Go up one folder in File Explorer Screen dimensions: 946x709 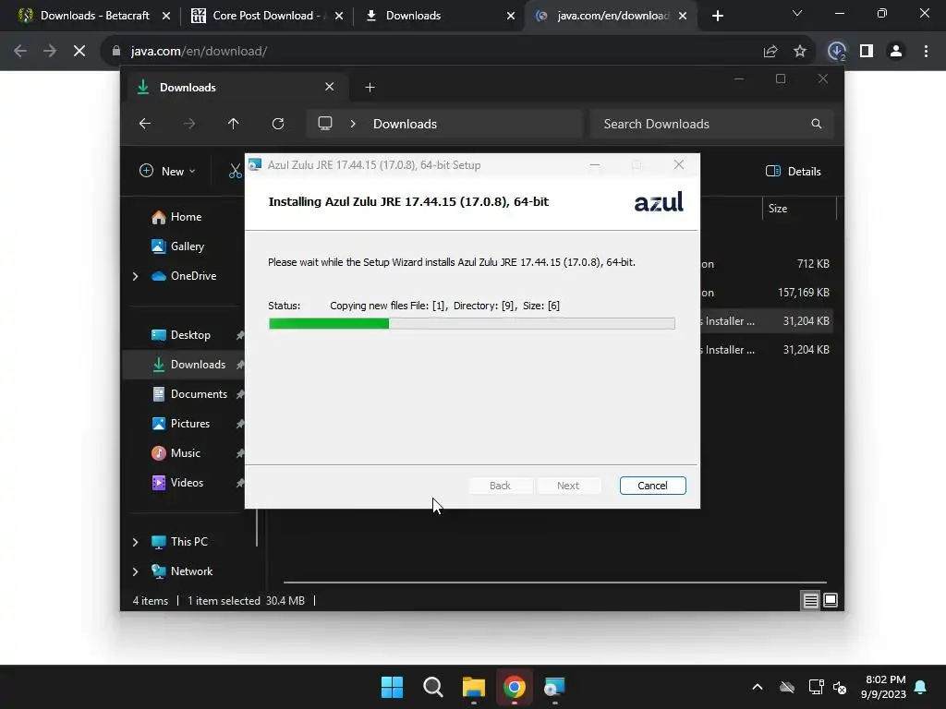point(234,124)
